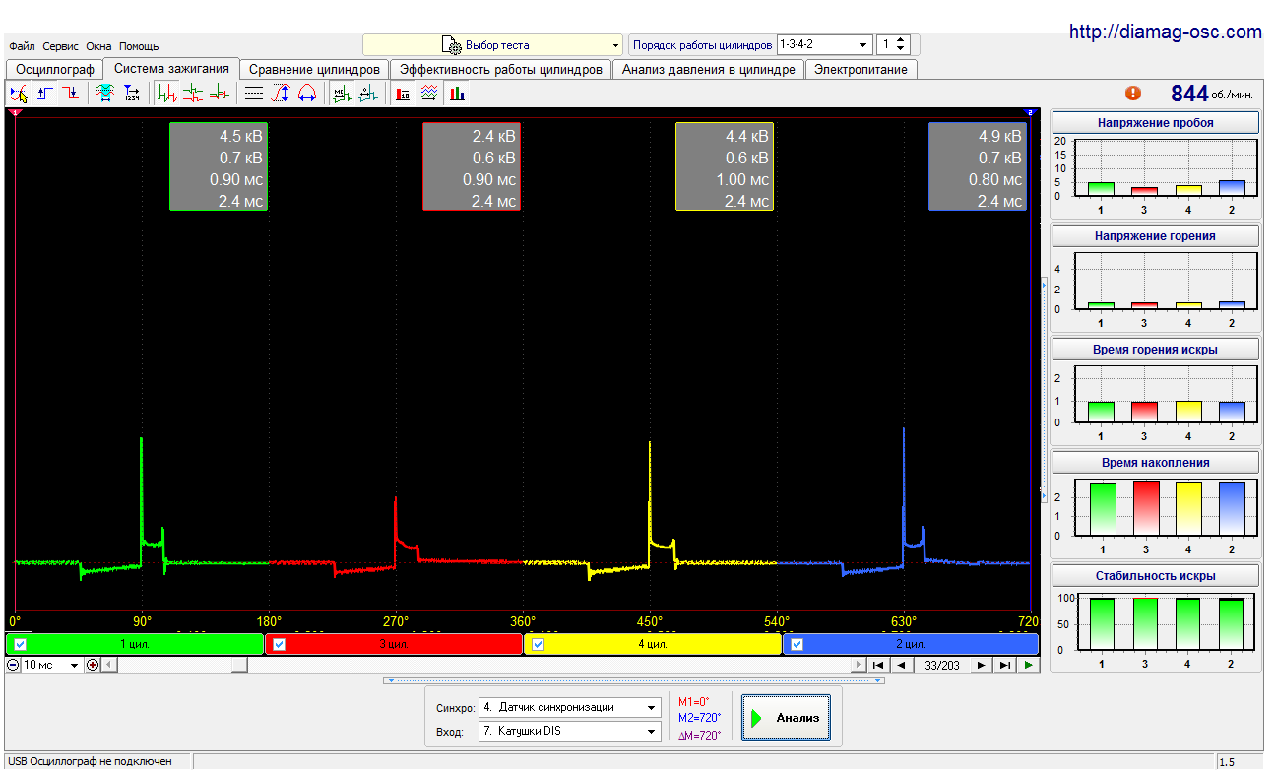Activate the vertical amplitude measurement icon
The width and height of the screenshot is (1276, 774).
[281, 94]
